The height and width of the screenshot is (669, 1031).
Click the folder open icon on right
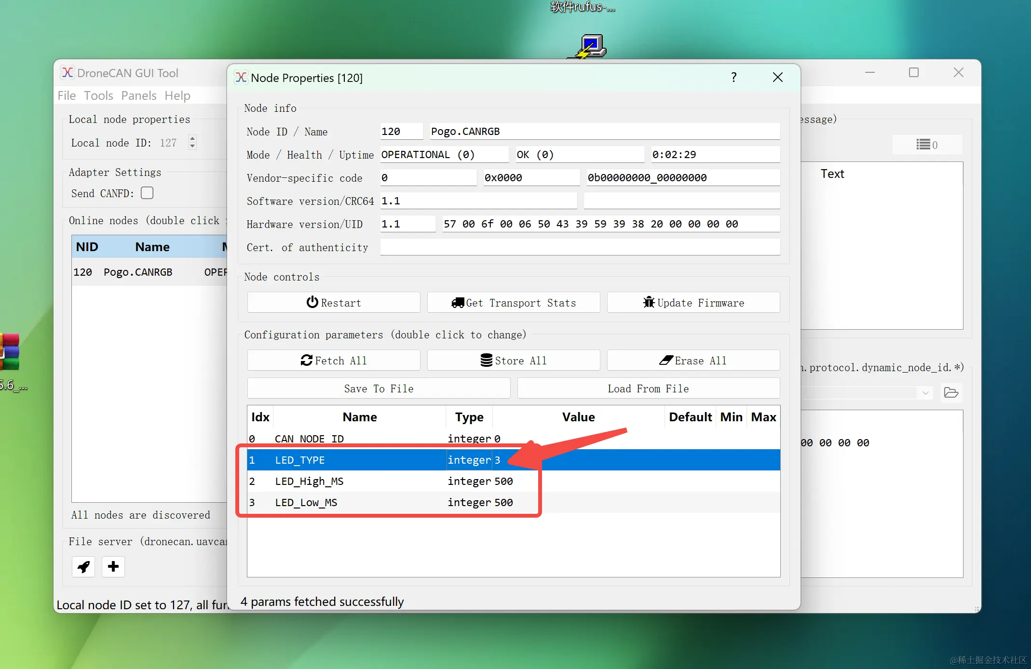[x=950, y=393]
